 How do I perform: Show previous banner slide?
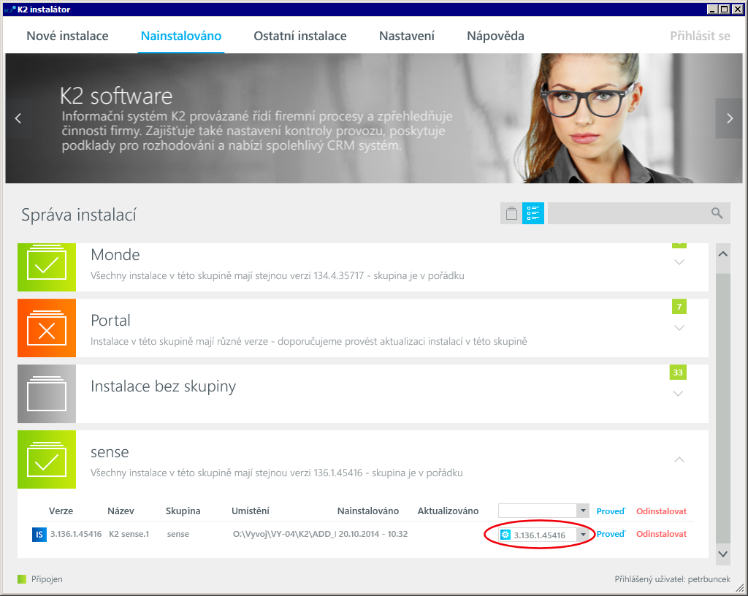click(18, 118)
